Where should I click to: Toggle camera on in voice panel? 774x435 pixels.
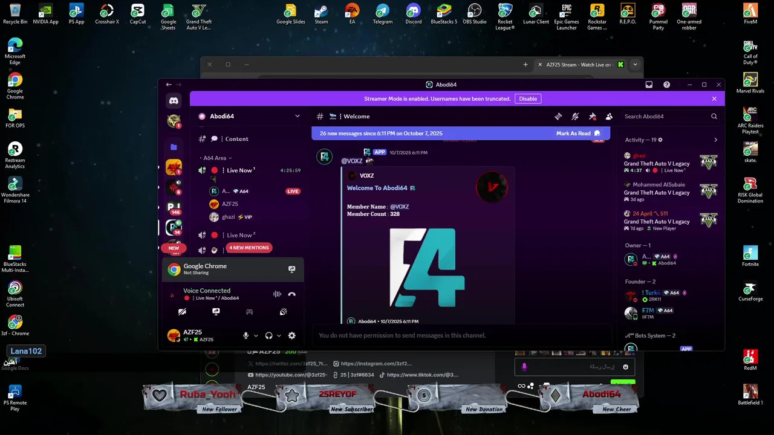coord(182,312)
